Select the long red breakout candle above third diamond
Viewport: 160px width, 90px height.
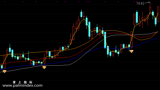click(x=132, y=39)
